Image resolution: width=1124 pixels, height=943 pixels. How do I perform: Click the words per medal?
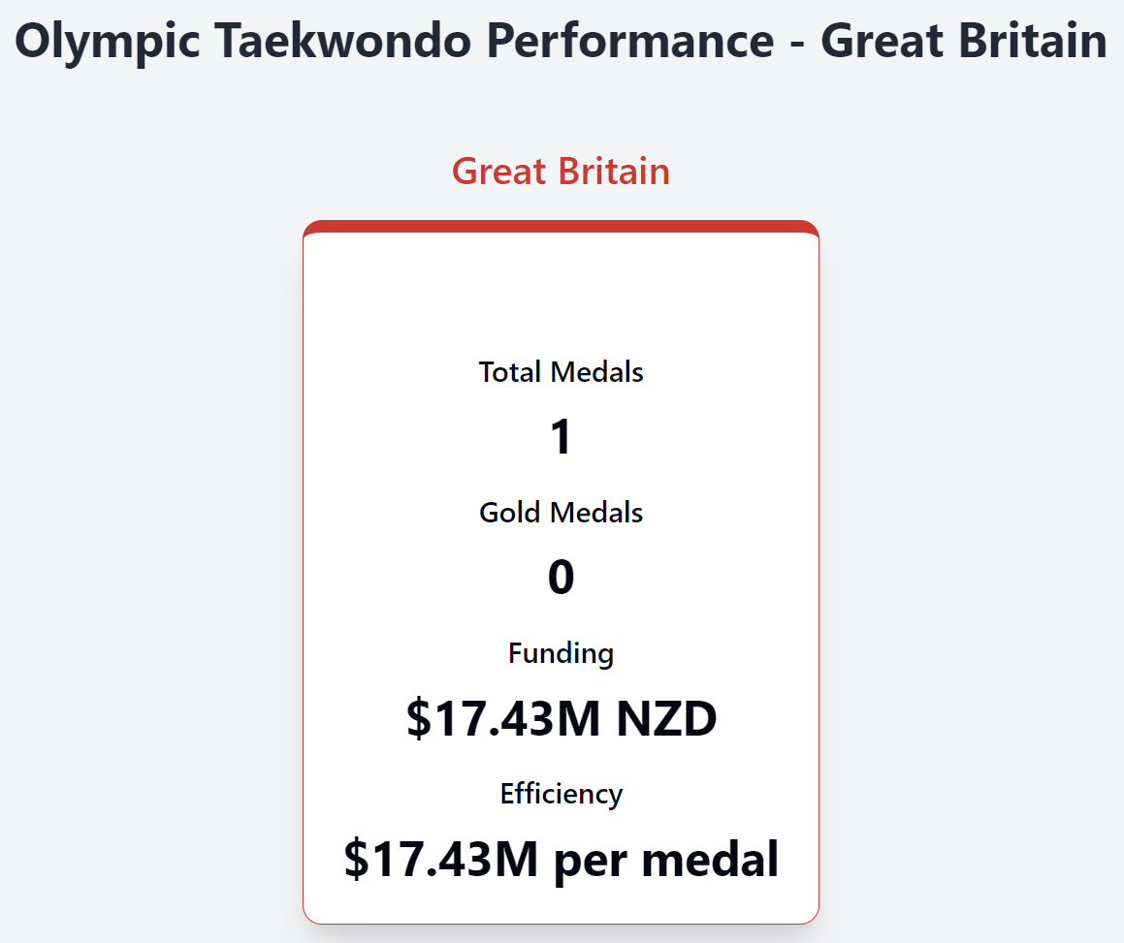pyautogui.click(x=666, y=860)
